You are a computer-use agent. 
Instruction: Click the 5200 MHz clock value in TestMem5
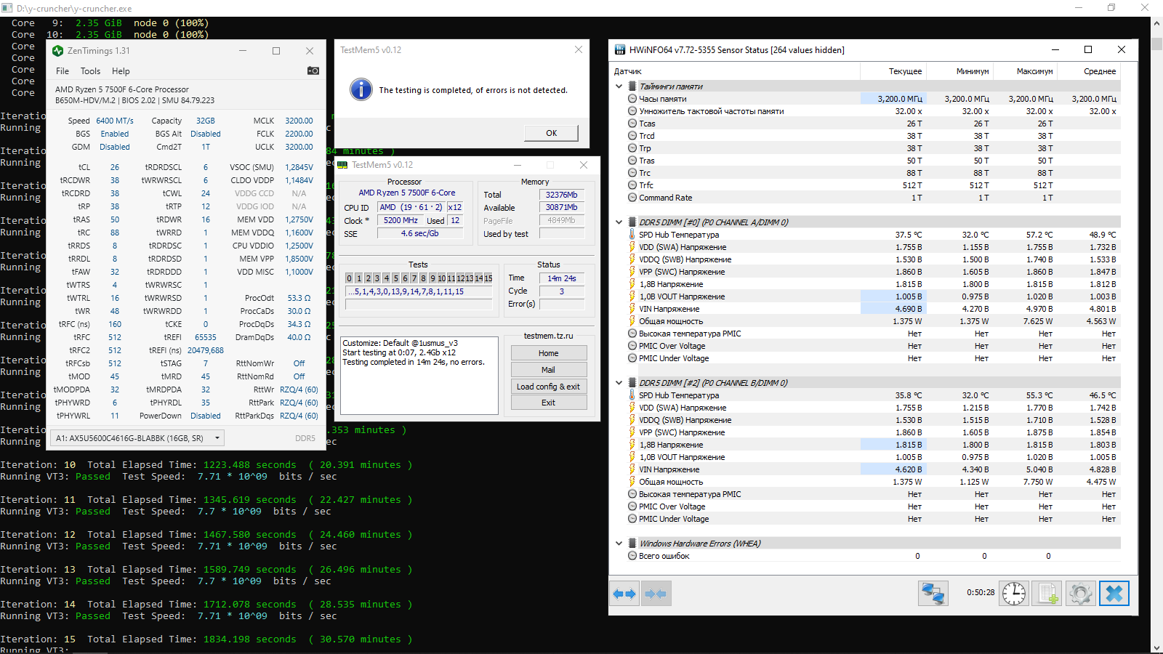(401, 220)
